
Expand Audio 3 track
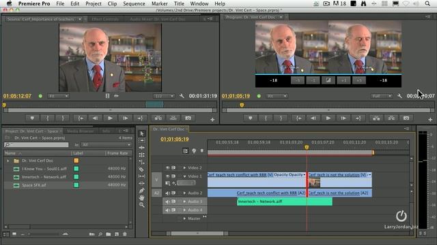[x=184, y=201]
